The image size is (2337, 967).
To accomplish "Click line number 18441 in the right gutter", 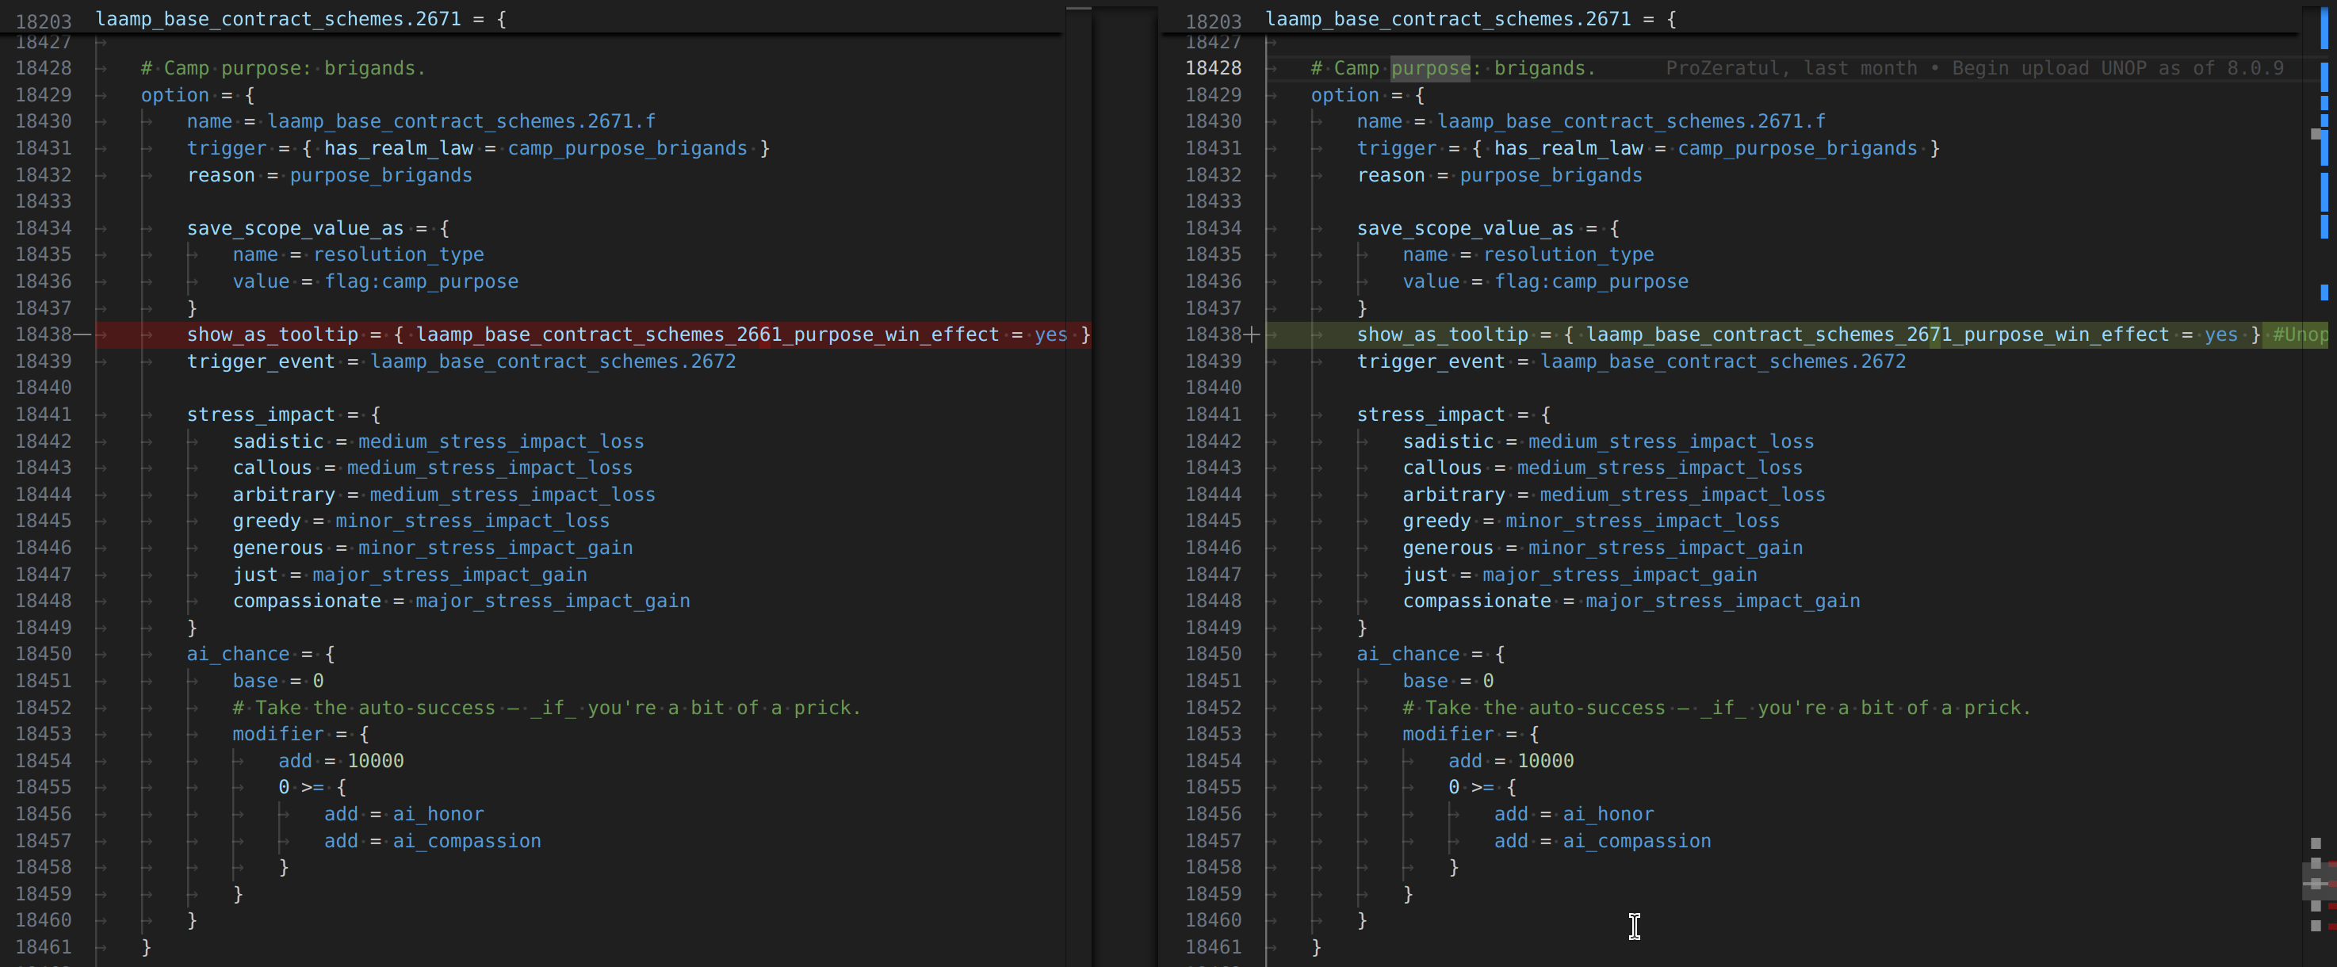I will point(1213,415).
